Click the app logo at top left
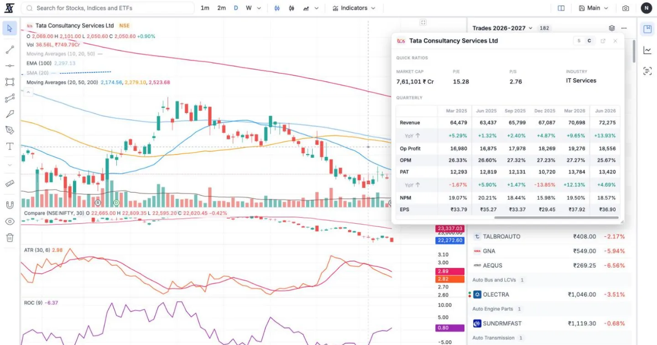Screen dimensions: 657x345 point(9,8)
